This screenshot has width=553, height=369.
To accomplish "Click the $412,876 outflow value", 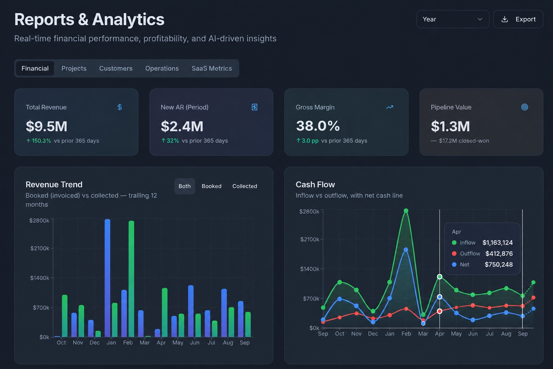I will click(499, 253).
